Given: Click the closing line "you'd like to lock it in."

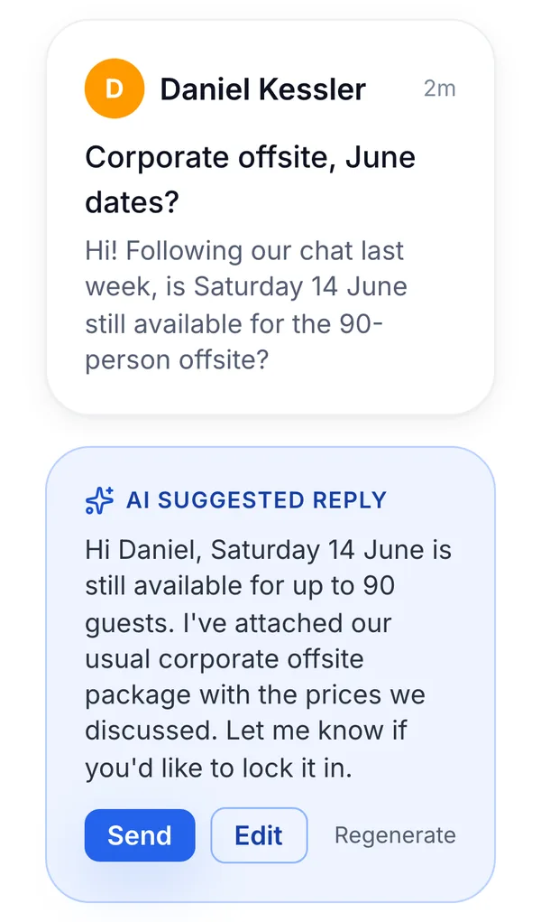Looking at the screenshot, I should [218, 768].
